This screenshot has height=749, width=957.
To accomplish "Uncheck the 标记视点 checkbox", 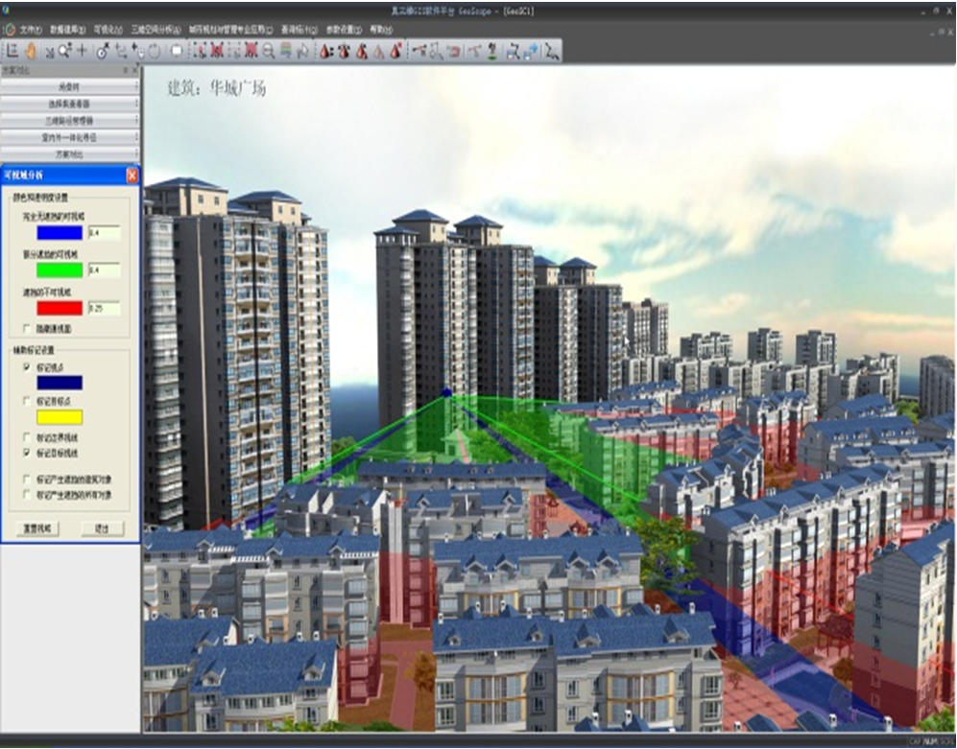I will (x=27, y=367).
